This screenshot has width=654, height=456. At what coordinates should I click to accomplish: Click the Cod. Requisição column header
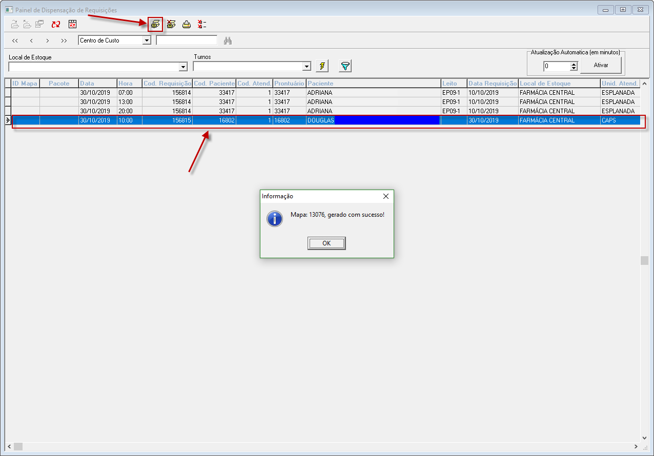click(x=167, y=84)
